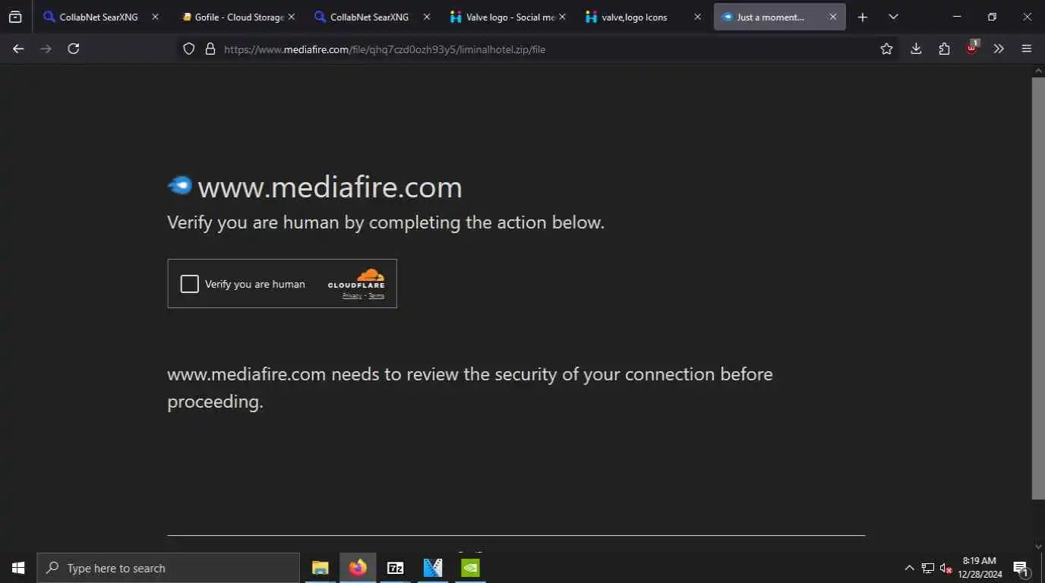Viewport: 1045px width, 583px height.
Task: Open the NVIDIA app on taskbar
Action: point(470,568)
